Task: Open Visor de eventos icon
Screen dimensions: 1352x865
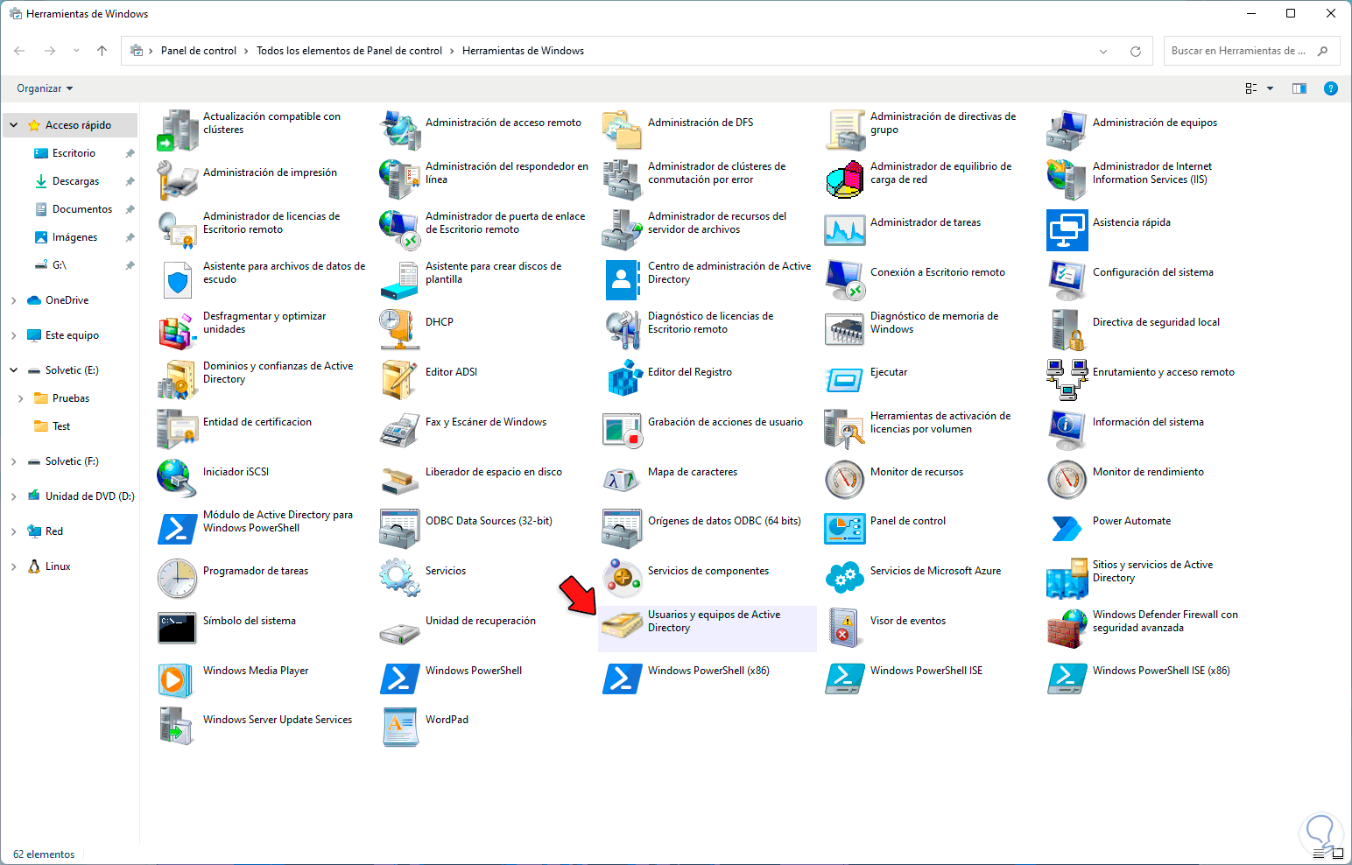Action: click(x=845, y=628)
